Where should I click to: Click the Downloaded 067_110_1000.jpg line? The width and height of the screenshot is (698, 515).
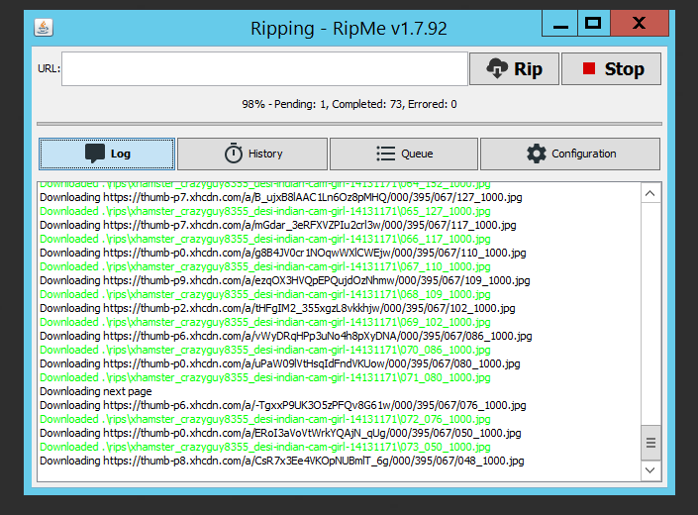tap(265, 266)
